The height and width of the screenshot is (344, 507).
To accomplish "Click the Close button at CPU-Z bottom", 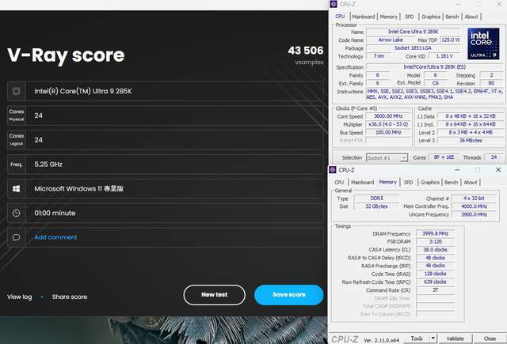I will [x=490, y=338].
